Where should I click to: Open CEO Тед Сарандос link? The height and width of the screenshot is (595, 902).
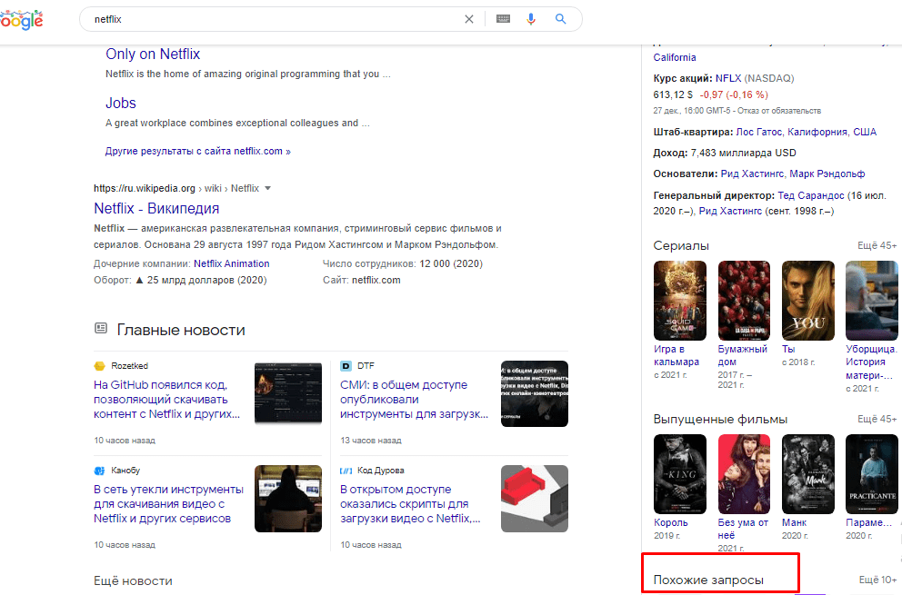click(810, 195)
